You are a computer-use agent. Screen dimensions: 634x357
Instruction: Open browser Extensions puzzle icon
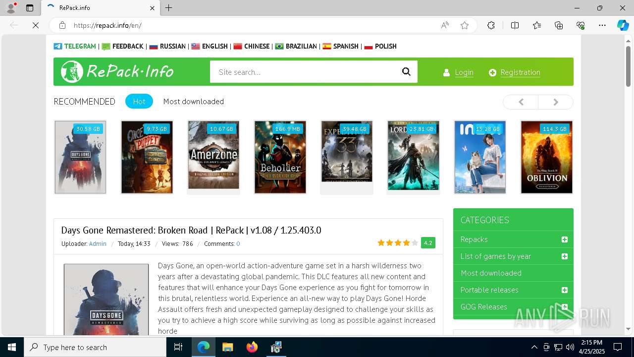(491, 25)
